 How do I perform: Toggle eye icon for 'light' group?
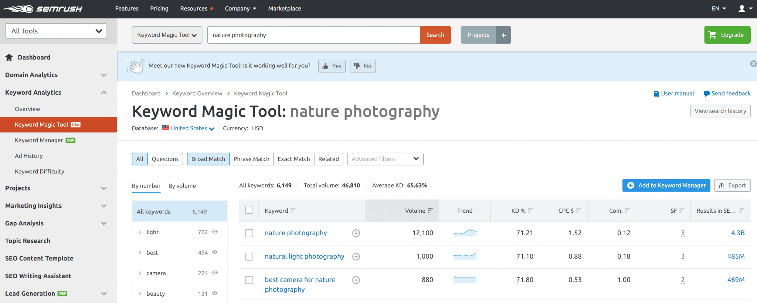tap(215, 232)
